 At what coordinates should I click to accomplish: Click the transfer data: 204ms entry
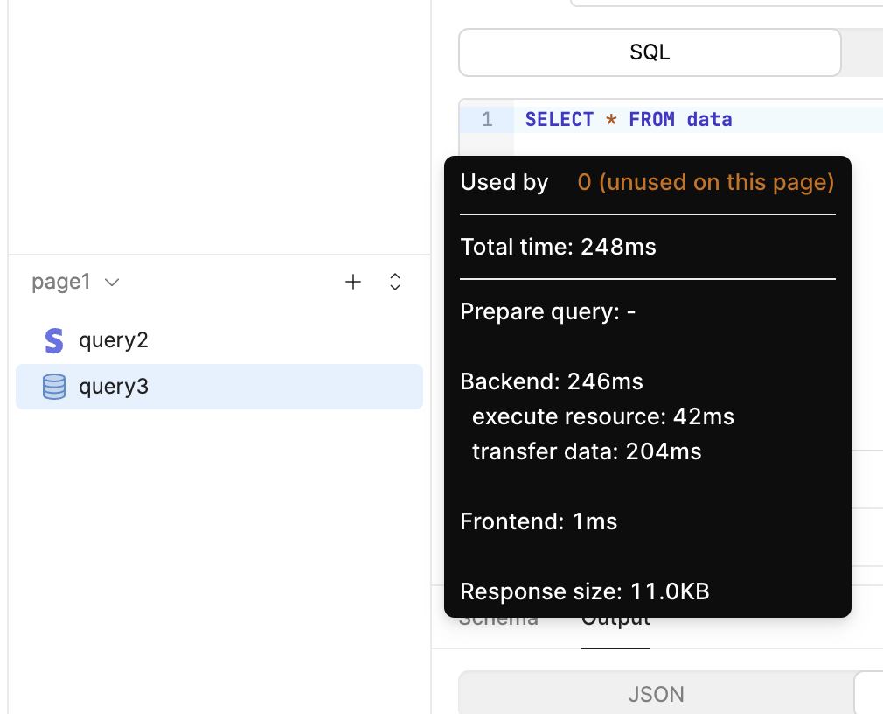(587, 451)
